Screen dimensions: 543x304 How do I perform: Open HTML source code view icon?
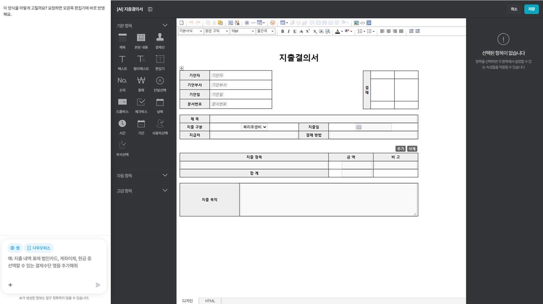click(x=362, y=23)
